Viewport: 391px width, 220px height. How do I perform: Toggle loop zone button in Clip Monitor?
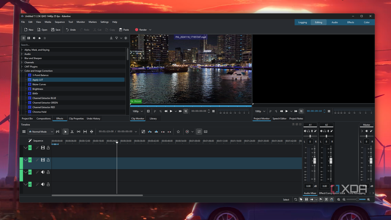coord(185,111)
